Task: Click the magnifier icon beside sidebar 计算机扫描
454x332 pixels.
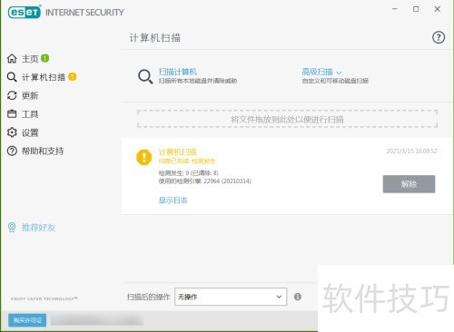Action: pos(12,77)
